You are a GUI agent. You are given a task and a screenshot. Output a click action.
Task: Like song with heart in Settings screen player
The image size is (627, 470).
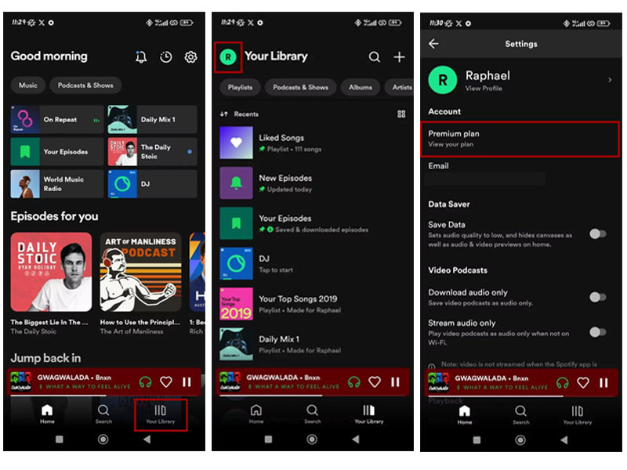(x=583, y=383)
